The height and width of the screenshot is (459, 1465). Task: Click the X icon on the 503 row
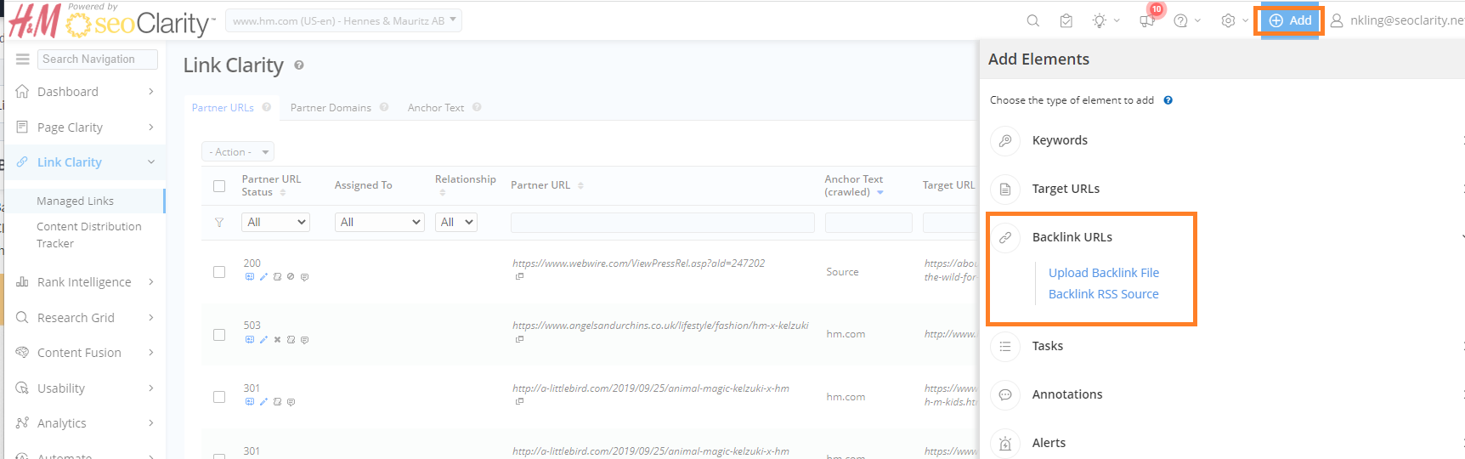277,340
